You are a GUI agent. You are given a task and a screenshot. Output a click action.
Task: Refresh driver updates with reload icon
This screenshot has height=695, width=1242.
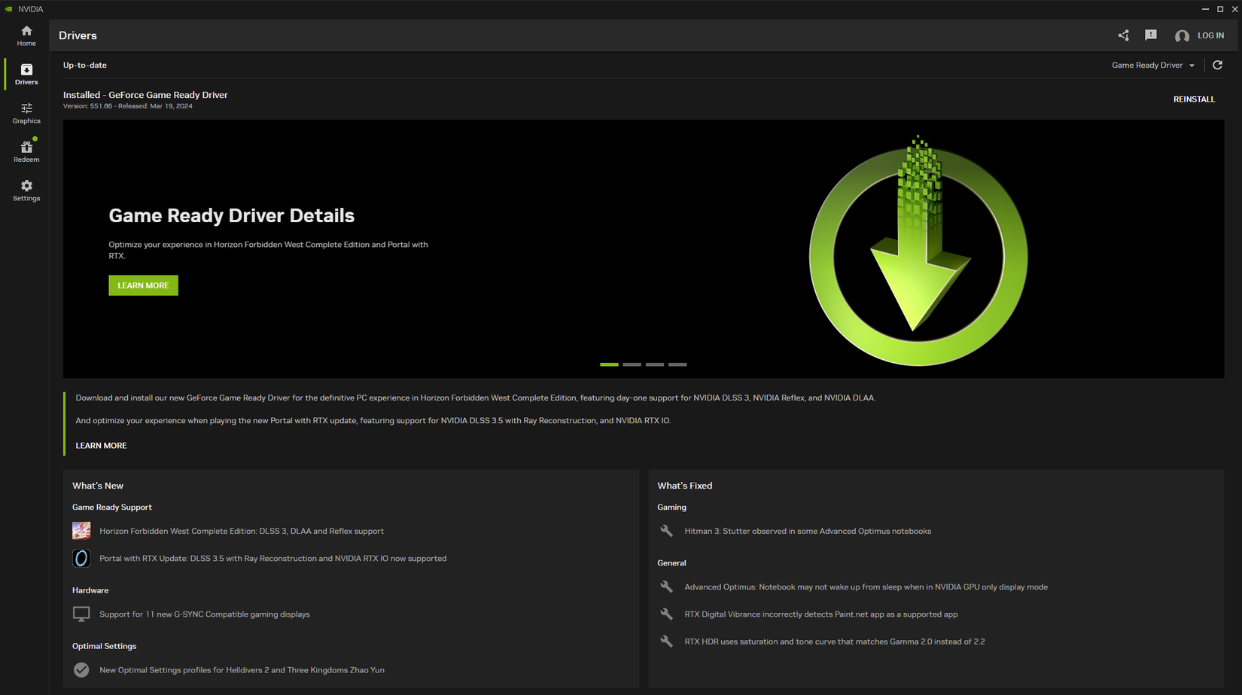[1217, 66]
